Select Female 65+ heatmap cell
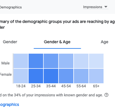 tap(96, 76)
